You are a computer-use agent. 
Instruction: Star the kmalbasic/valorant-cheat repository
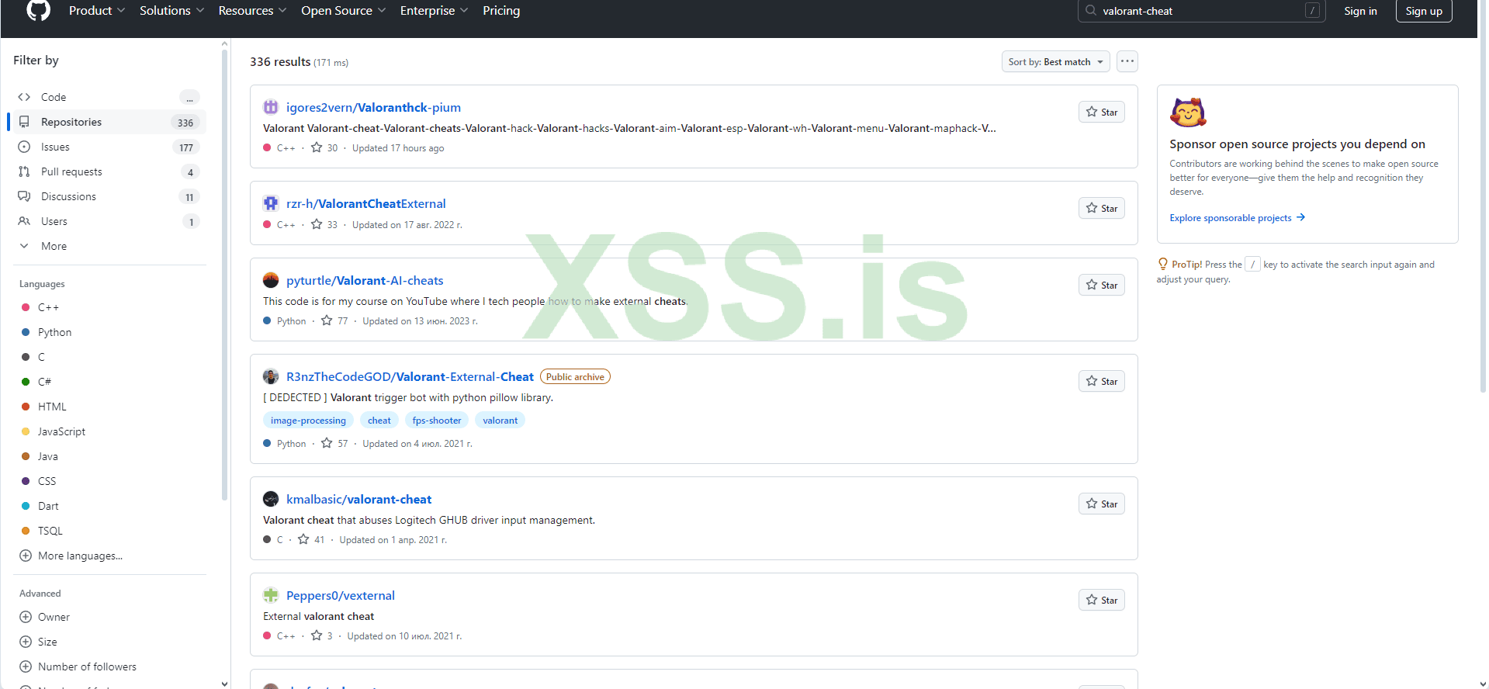(x=1101, y=504)
